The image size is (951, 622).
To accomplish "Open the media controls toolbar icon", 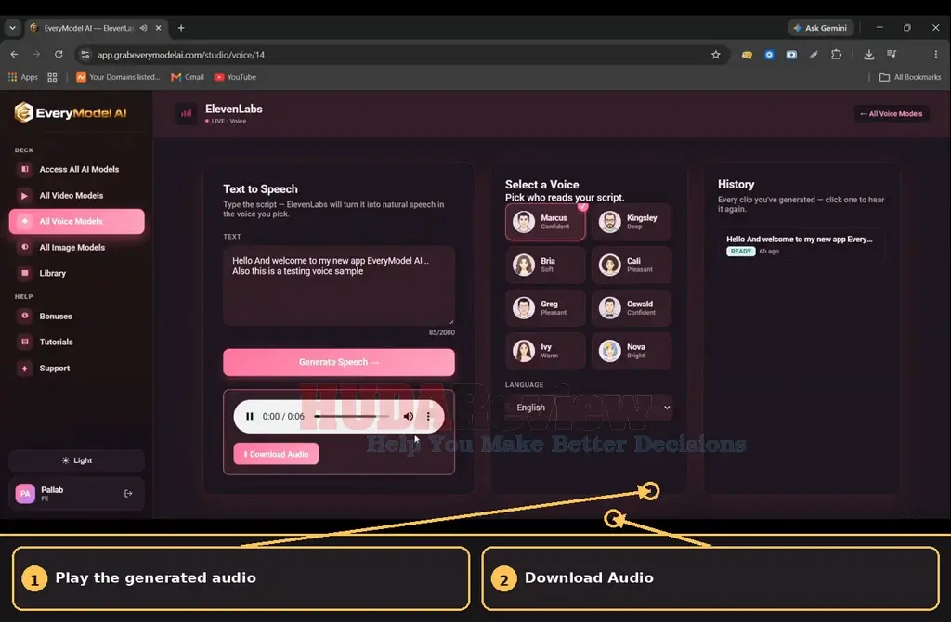I will click(x=892, y=55).
